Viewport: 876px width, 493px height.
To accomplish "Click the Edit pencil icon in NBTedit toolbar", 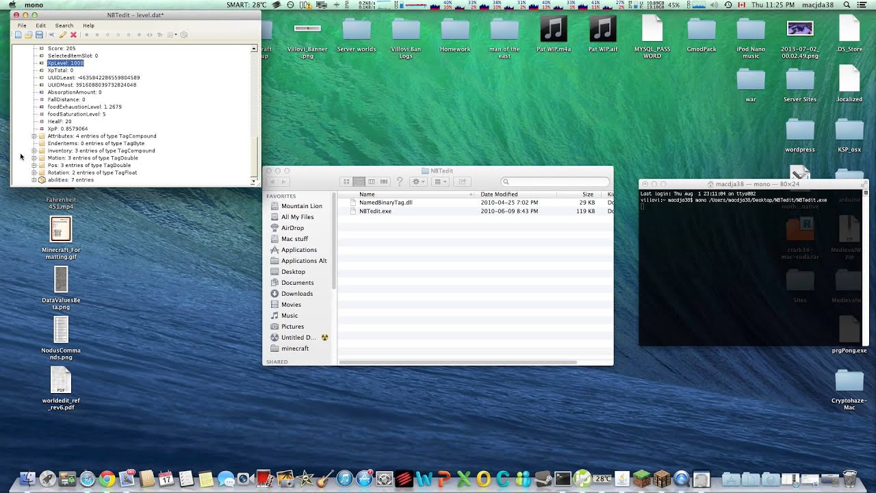I will pyautogui.click(x=63, y=35).
